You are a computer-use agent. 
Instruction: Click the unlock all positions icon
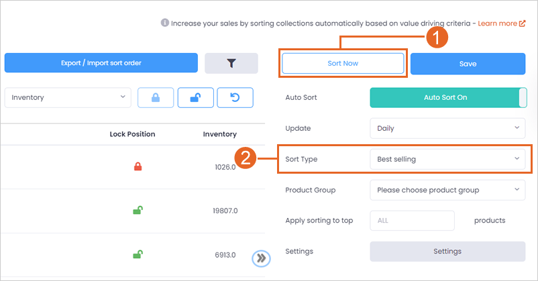(x=196, y=98)
